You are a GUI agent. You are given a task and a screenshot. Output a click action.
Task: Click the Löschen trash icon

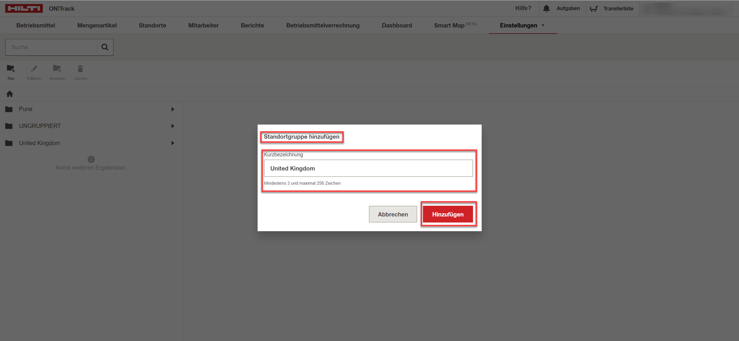click(80, 68)
